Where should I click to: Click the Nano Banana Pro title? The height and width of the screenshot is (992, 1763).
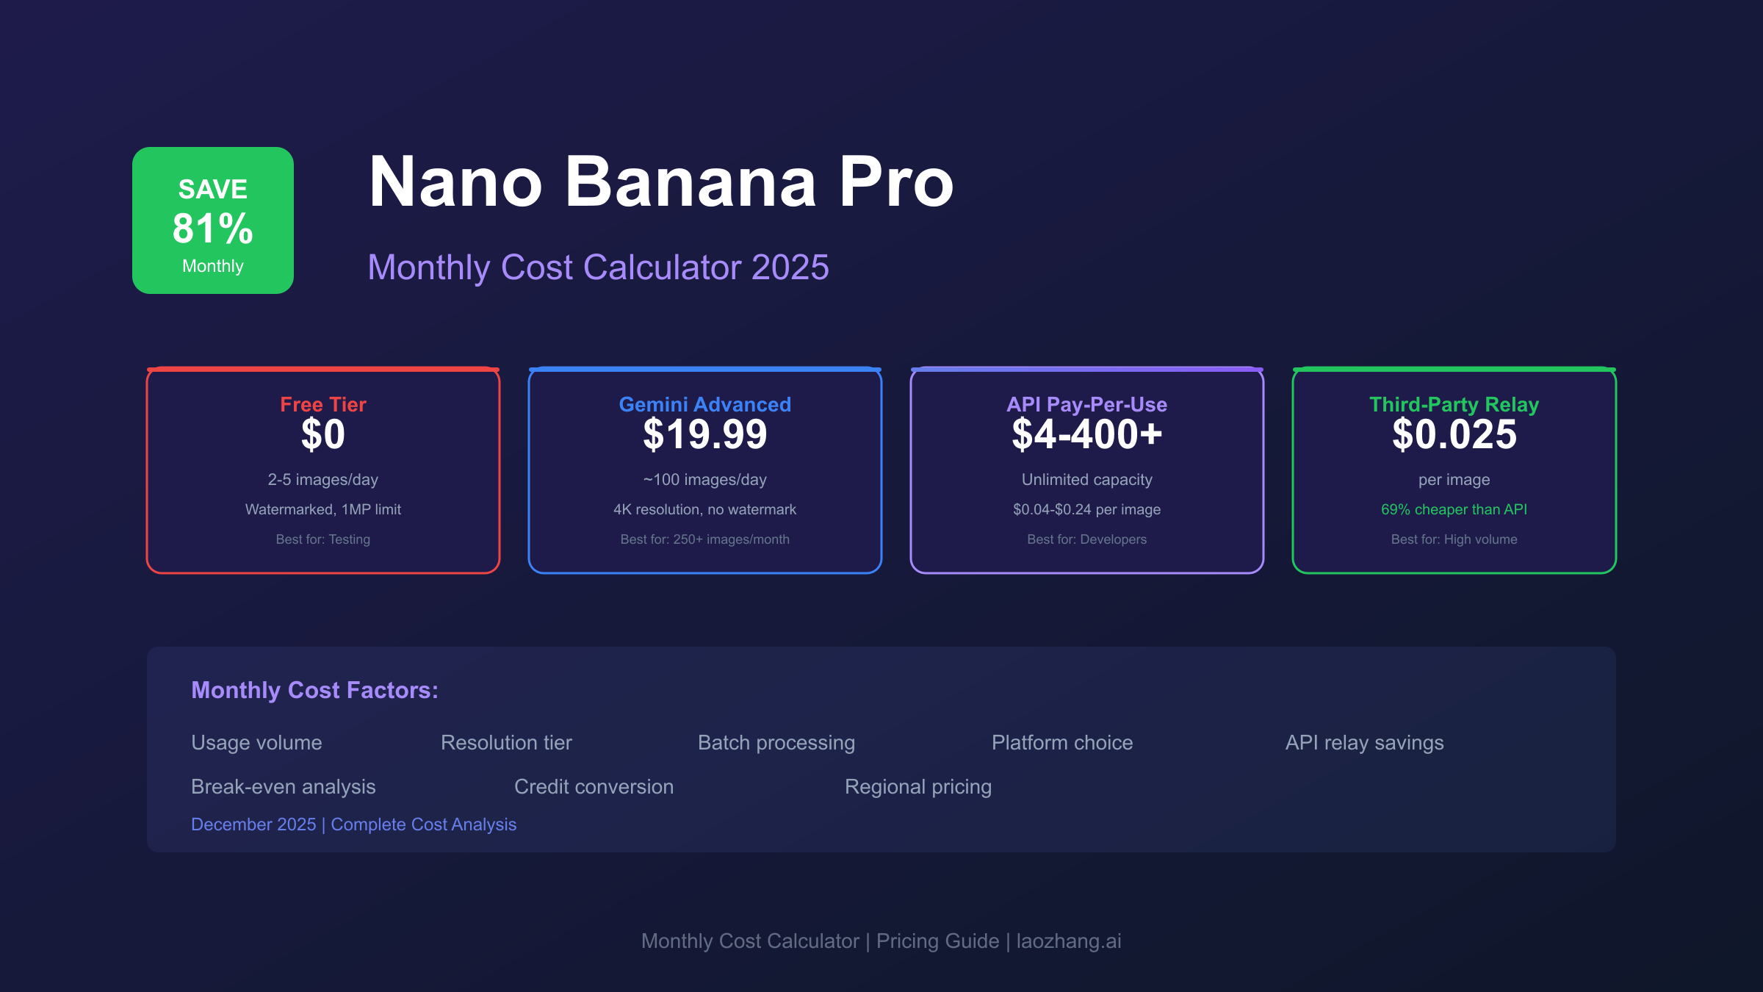pyautogui.click(x=660, y=181)
